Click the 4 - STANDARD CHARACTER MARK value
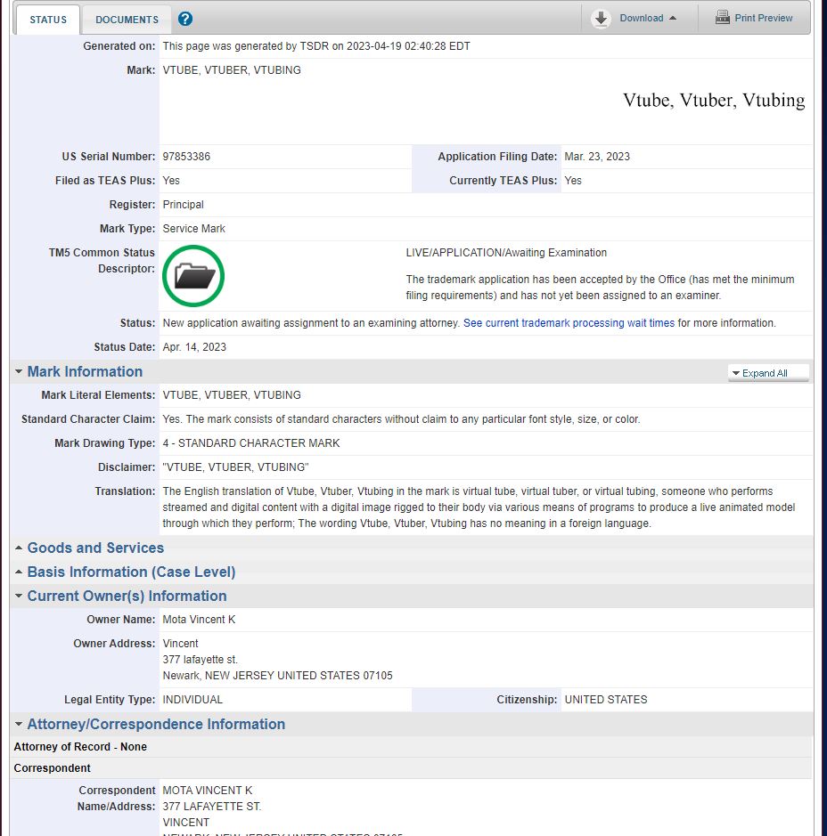The image size is (827, 836). [x=251, y=443]
